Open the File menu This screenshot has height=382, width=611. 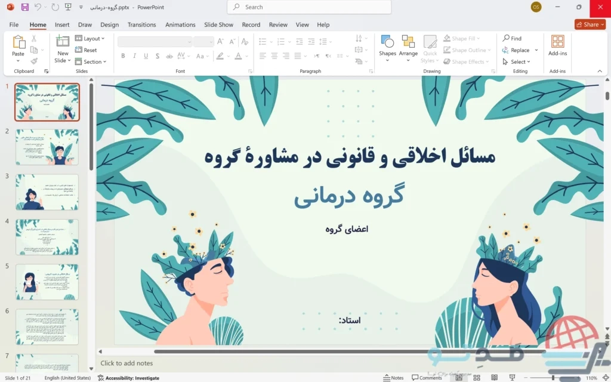[x=14, y=24]
